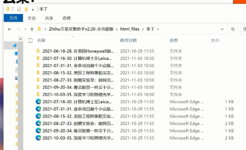The image size is (246, 150).
Task: Open the 文件 ribbon tab
Action: coord(13,18)
